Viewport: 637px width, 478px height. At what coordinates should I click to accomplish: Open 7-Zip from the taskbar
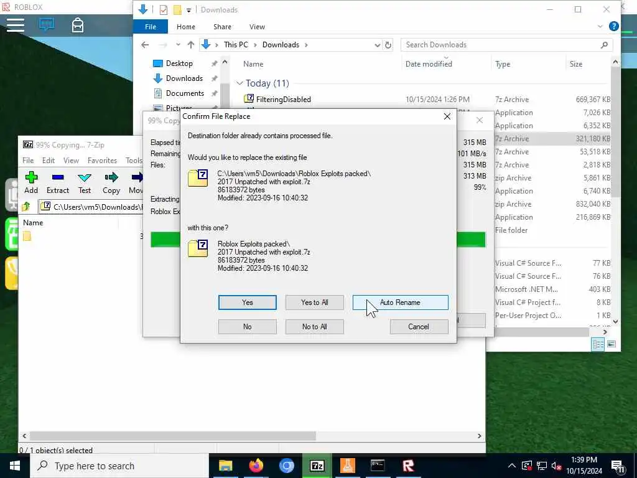click(317, 466)
